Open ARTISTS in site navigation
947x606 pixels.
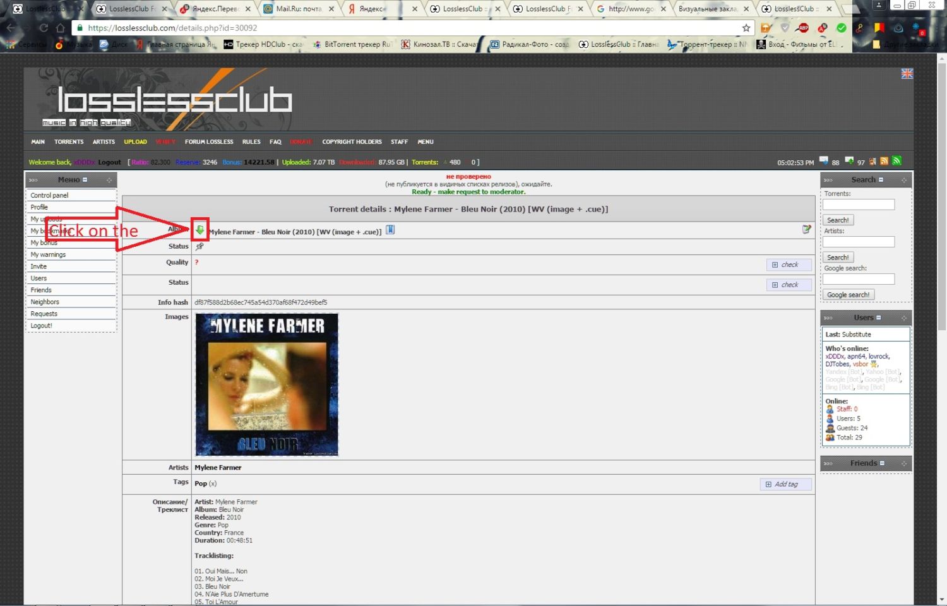(x=104, y=142)
